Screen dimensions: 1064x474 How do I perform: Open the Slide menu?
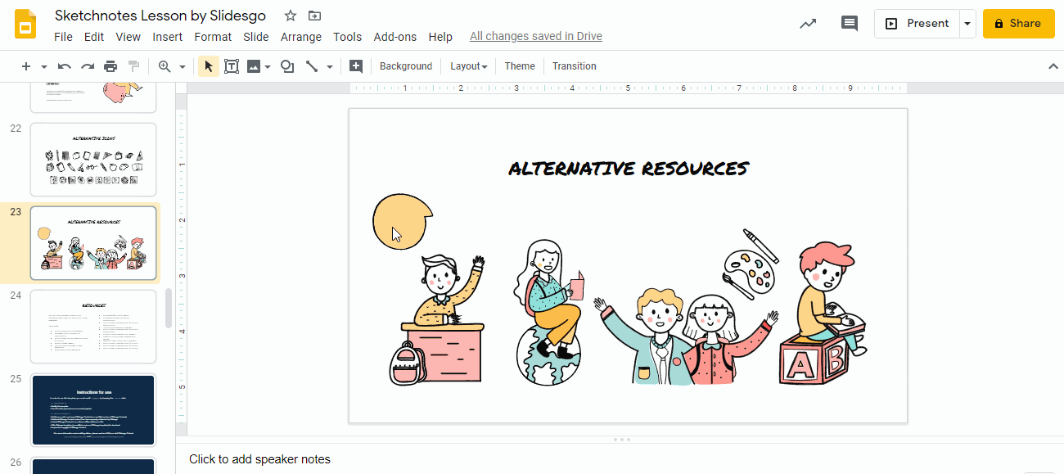pyautogui.click(x=256, y=37)
